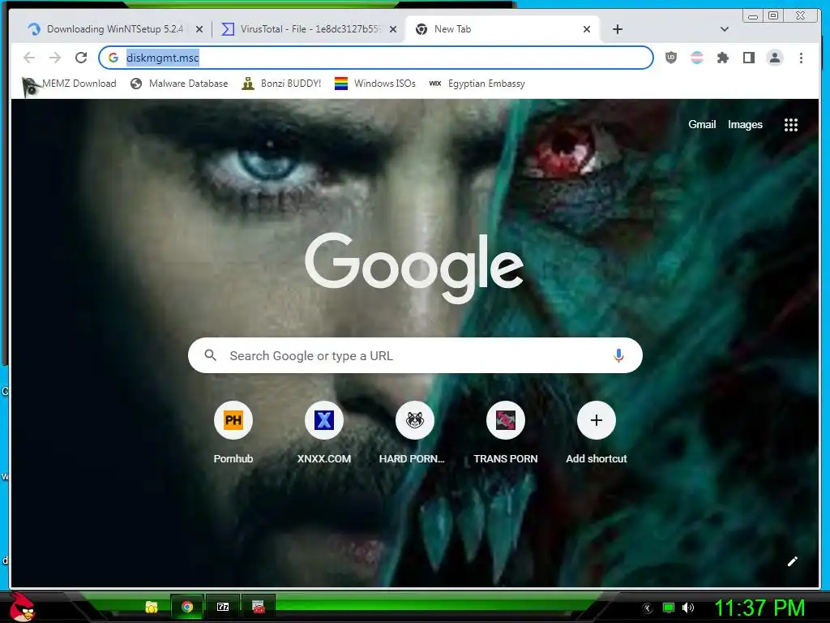Switch to Downloading WinNTSetup tab

click(113, 29)
